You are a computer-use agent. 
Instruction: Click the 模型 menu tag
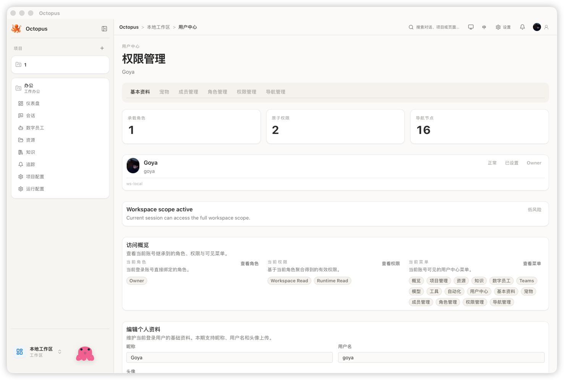click(x=416, y=291)
